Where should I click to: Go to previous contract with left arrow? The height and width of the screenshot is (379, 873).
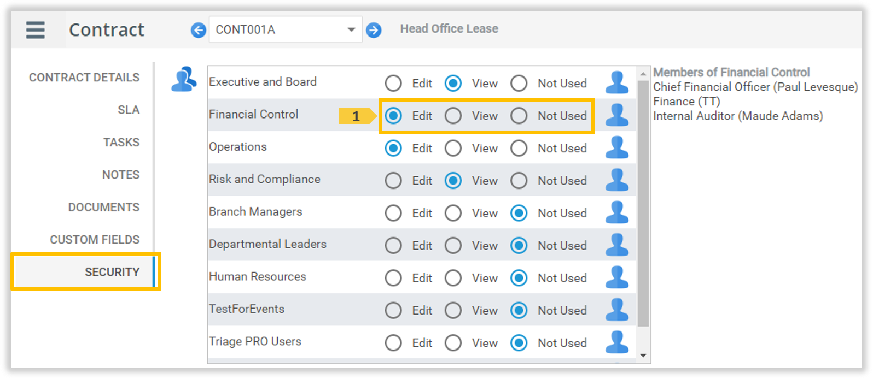(198, 30)
